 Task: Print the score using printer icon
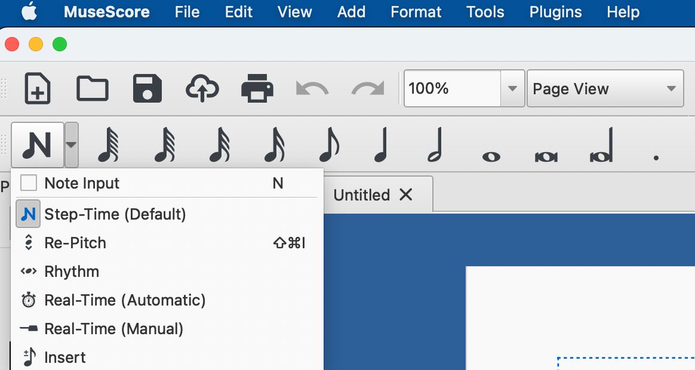coord(257,88)
